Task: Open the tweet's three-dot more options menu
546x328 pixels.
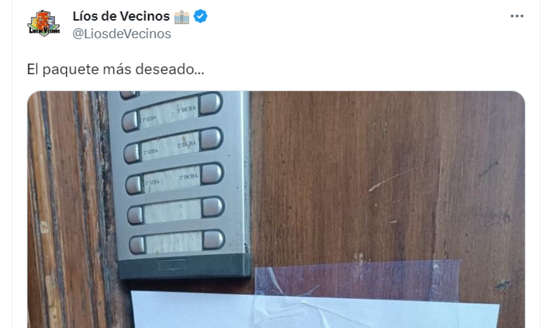Action: coord(517,16)
